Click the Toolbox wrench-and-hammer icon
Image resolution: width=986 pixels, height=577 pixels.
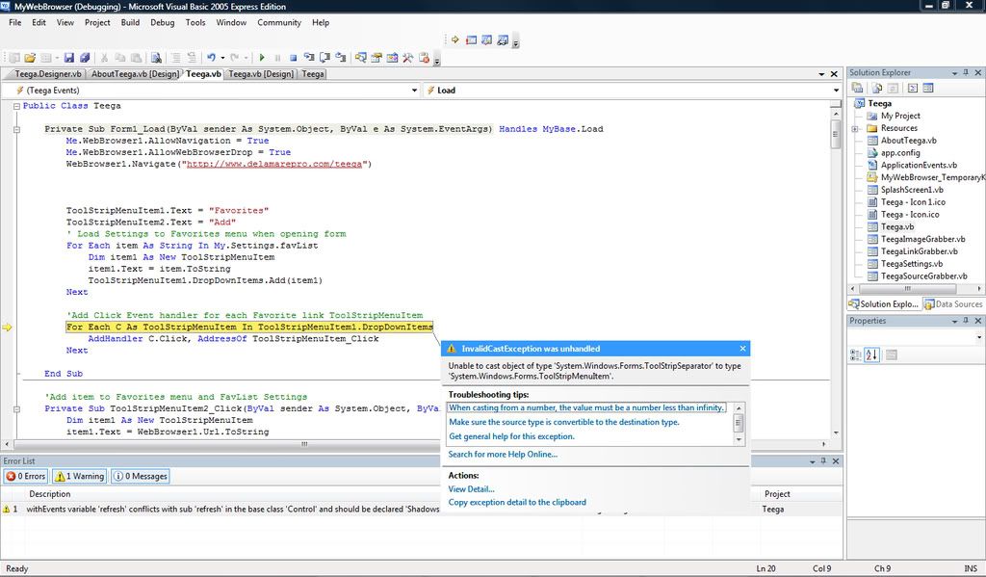pos(407,58)
